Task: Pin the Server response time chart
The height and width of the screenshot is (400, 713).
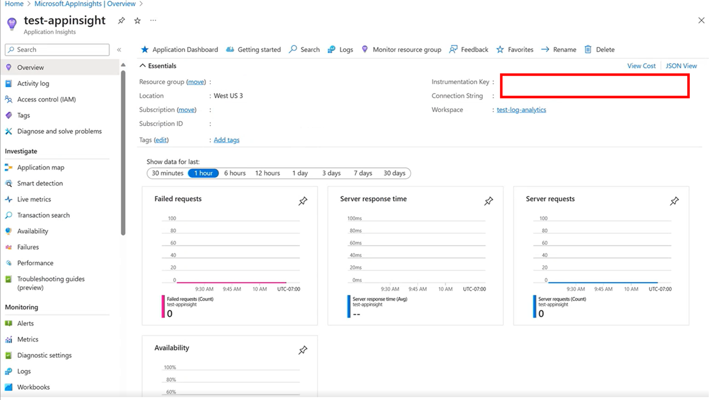Action: point(488,201)
